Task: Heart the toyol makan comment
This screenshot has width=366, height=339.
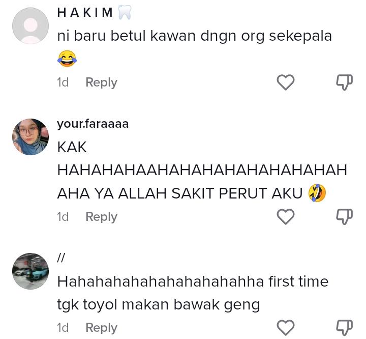Action: [x=286, y=327]
